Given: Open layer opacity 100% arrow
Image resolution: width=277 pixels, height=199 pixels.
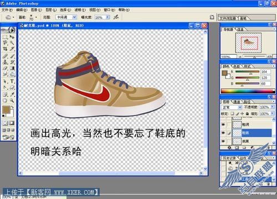Looking at the screenshot, I should 272,107.
